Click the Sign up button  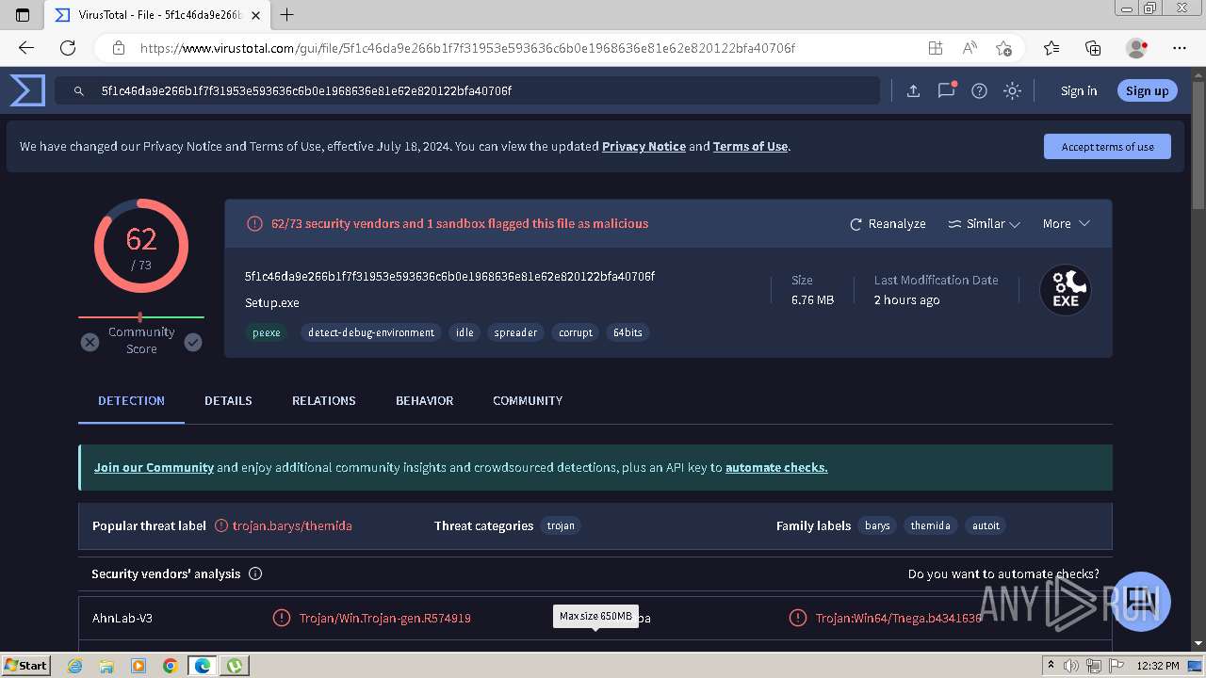click(x=1147, y=90)
